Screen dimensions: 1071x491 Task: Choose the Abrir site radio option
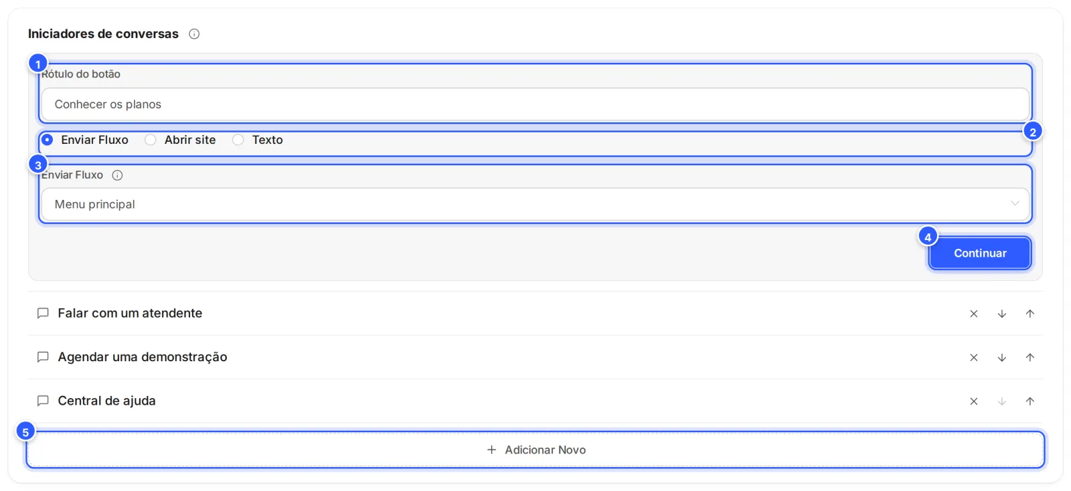click(151, 140)
